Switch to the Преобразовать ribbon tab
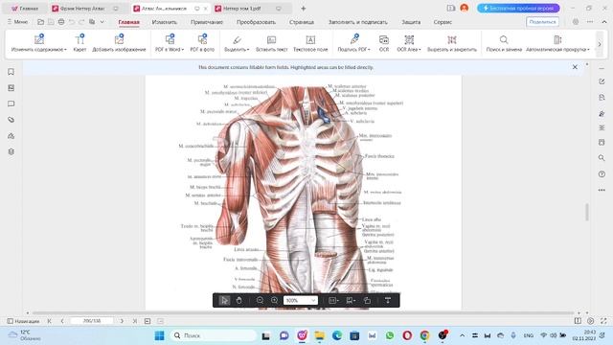The width and height of the screenshot is (613, 345). (x=256, y=22)
